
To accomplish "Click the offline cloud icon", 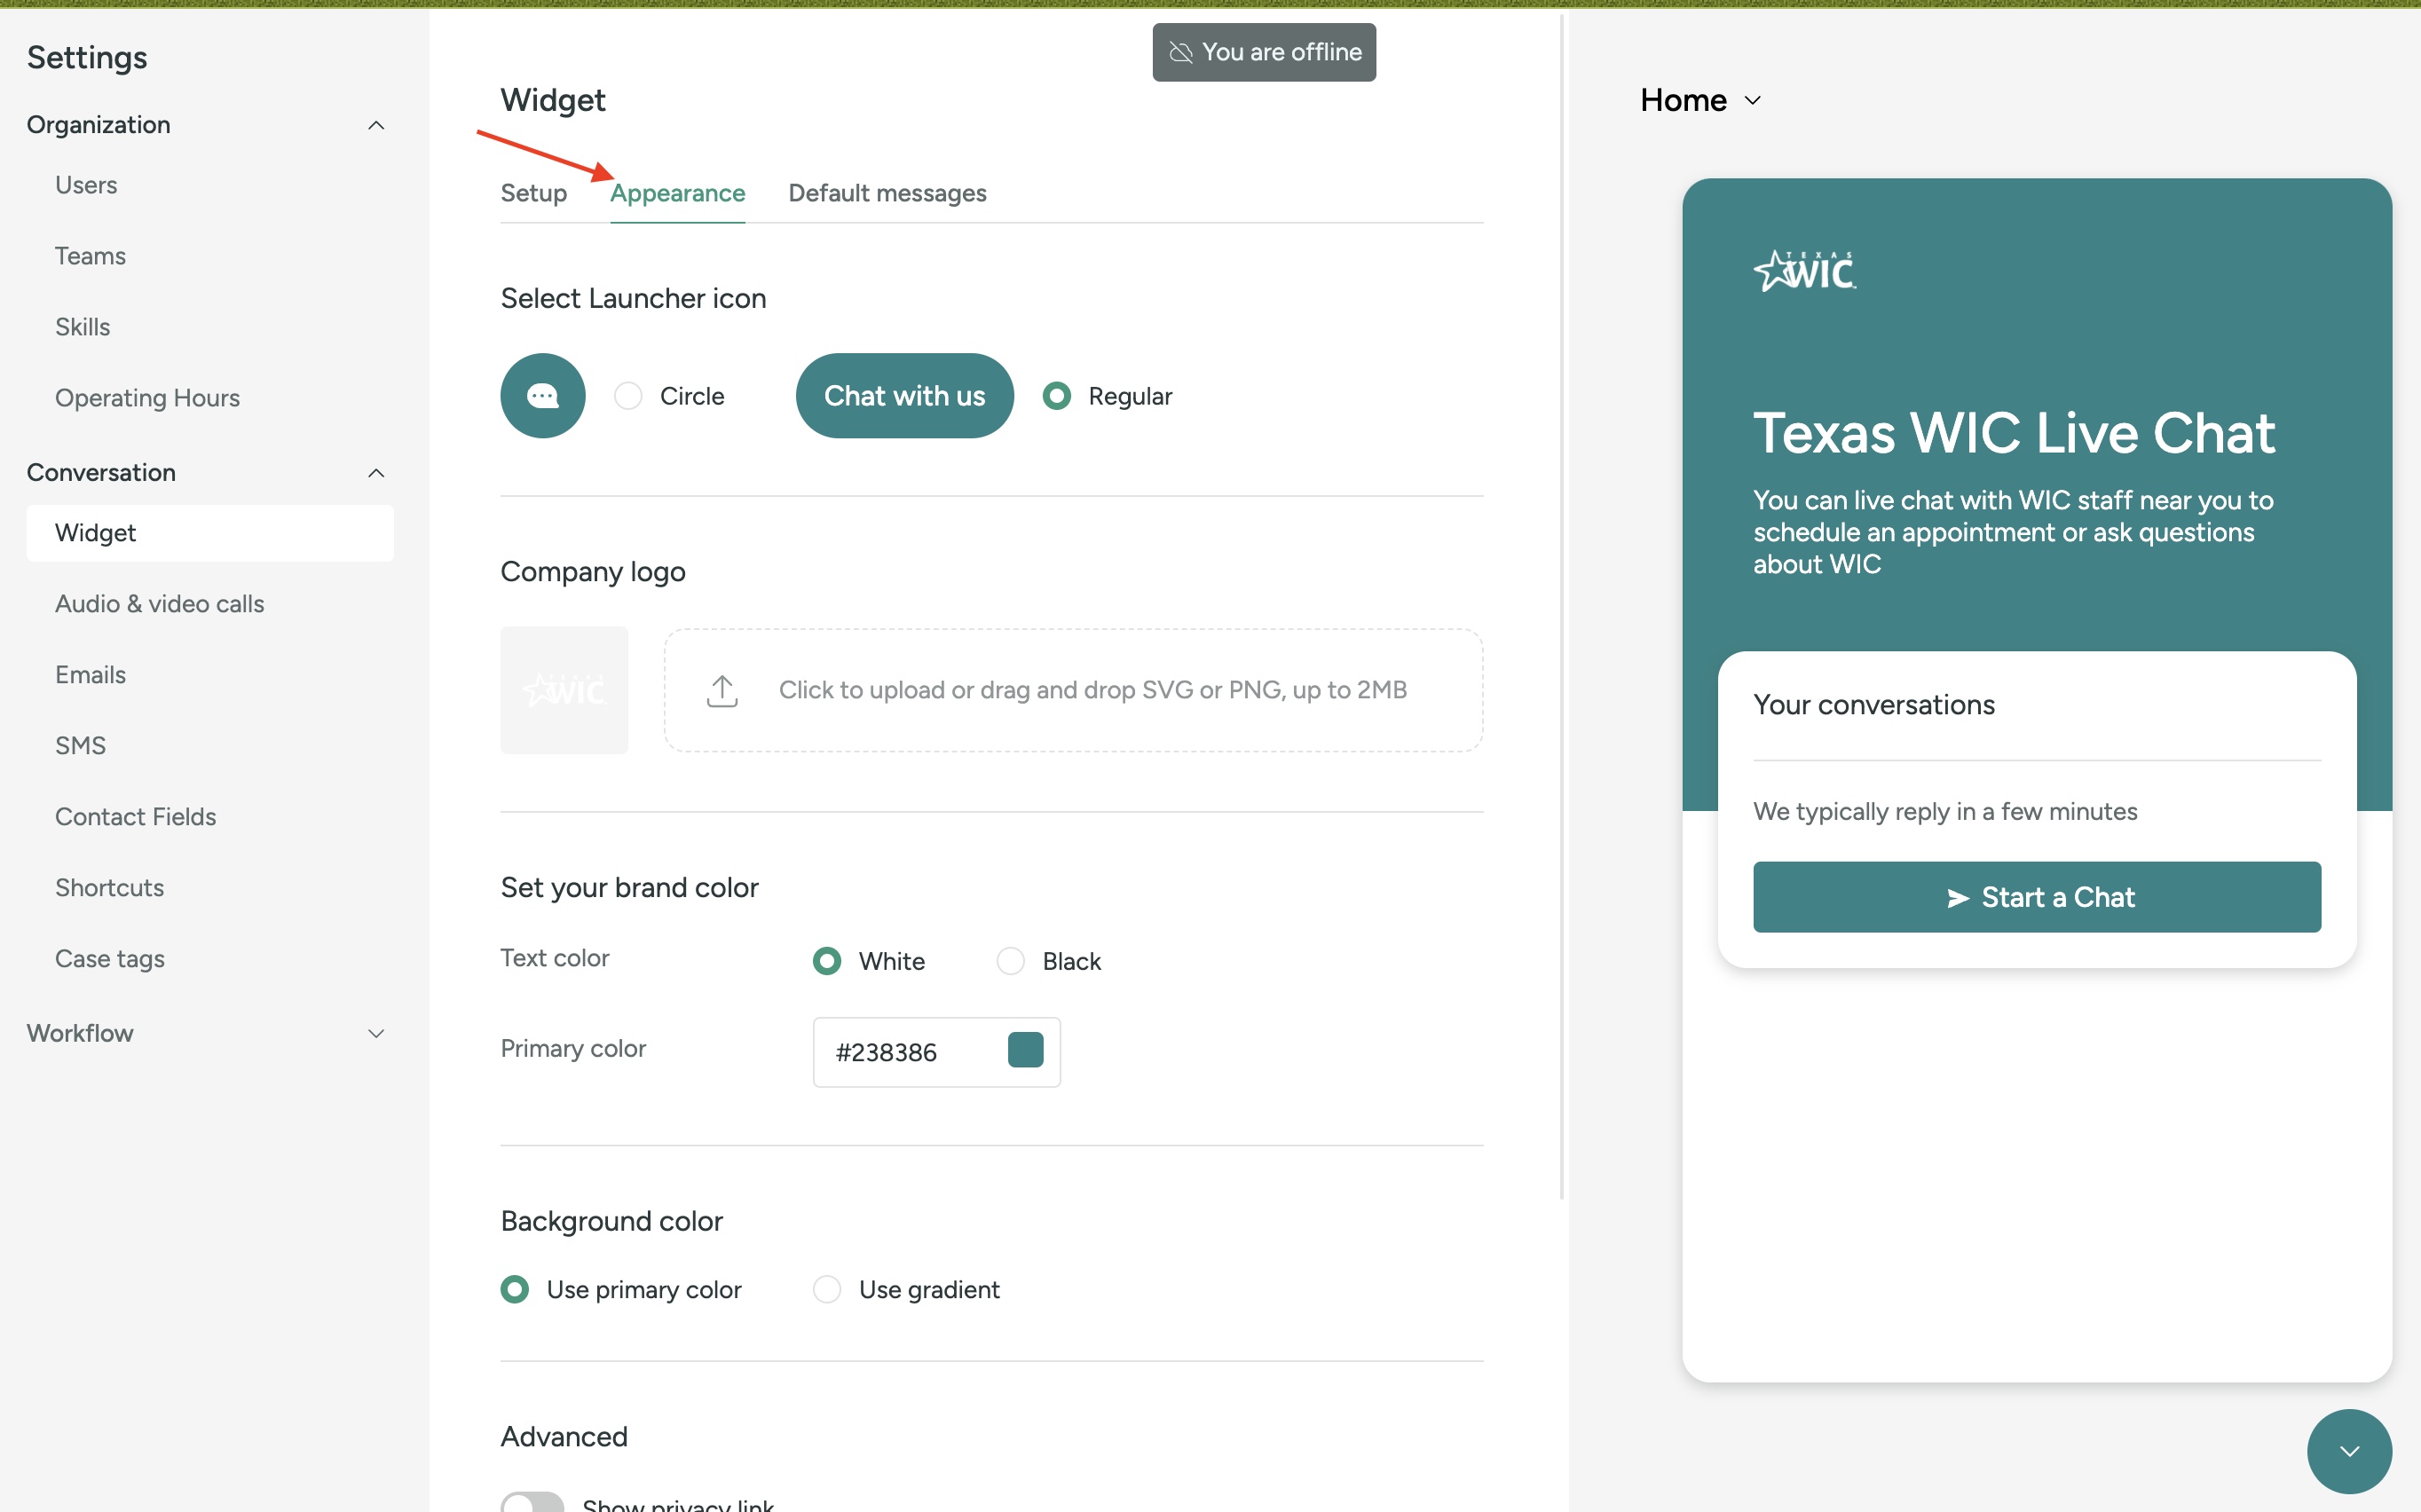I will click(1180, 52).
